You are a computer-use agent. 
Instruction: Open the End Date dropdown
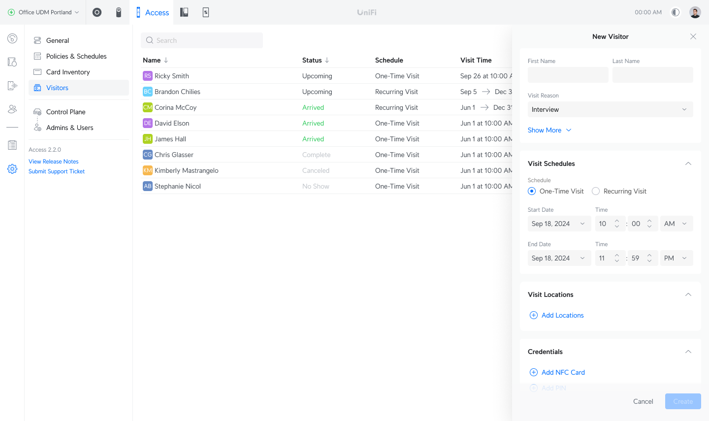point(559,258)
